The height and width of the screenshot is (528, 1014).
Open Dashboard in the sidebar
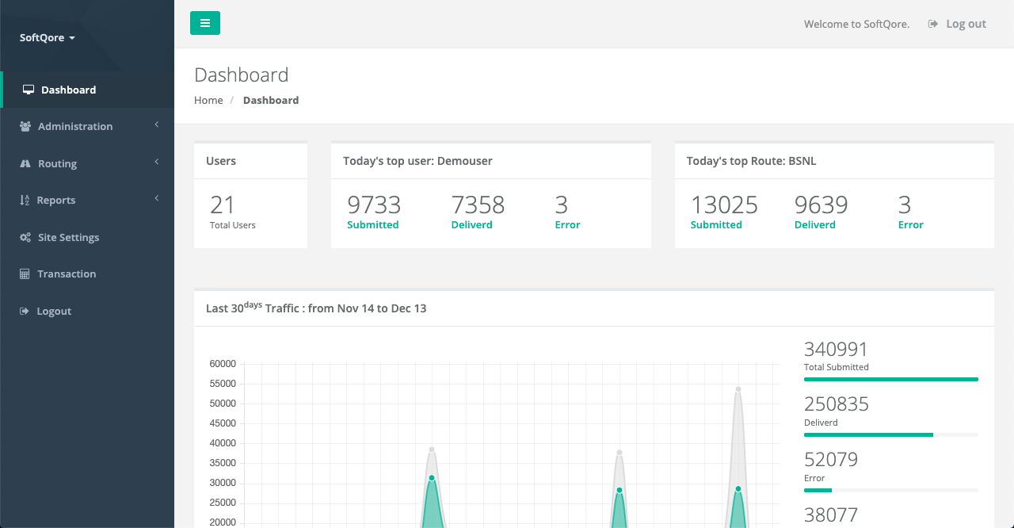pos(87,90)
